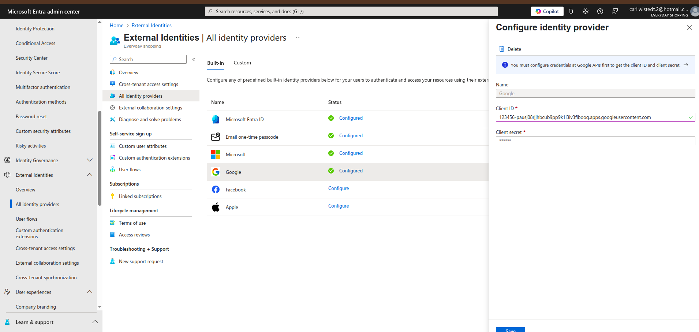699x332 pixels.
Task: Click Configure link for Apple
Action: 339,206
